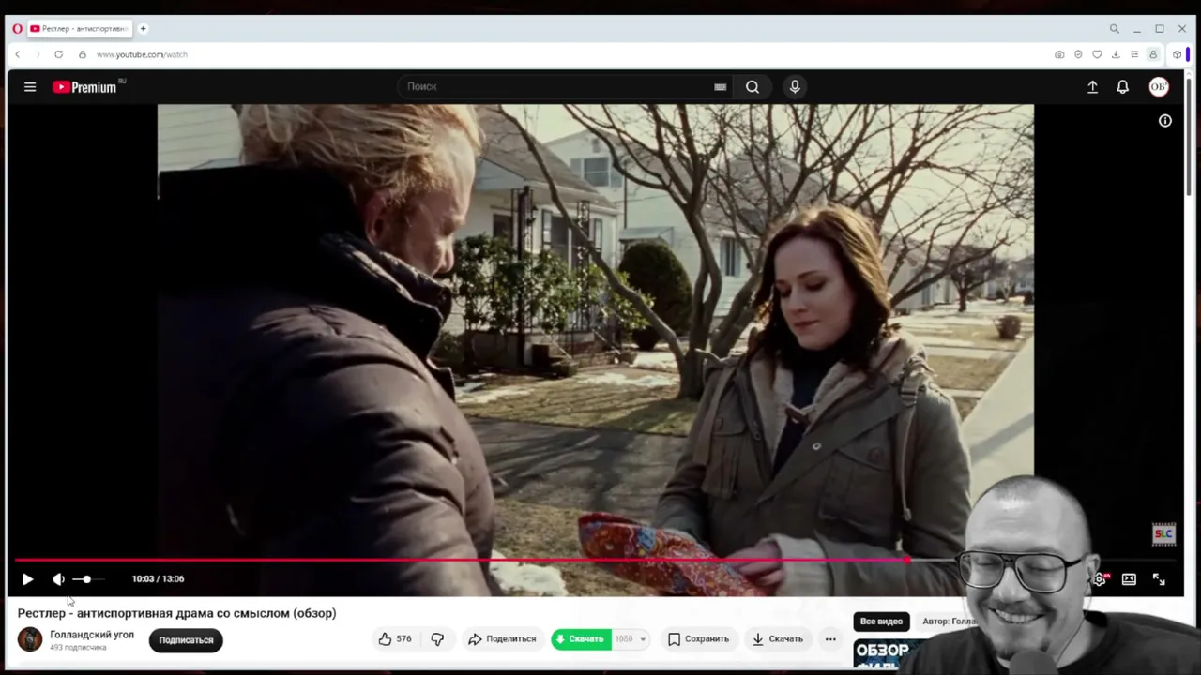Viewport: 1201px width, 675px height.
Task: Open YouTube notifications bell
Action: click(x=1122, y=87)
